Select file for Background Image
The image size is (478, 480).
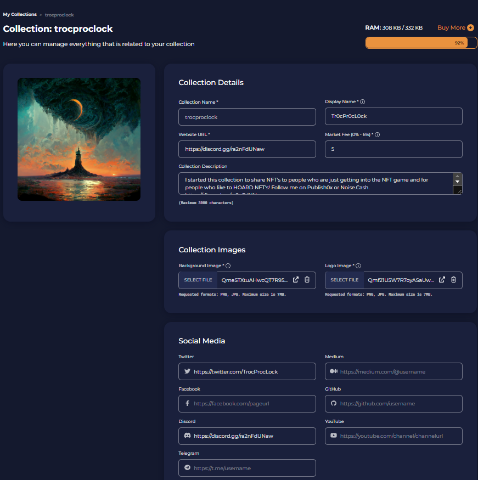[x=198, y=280]
